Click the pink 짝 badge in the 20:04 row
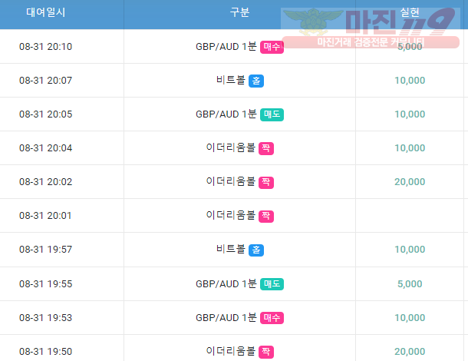 coord(266,148)
